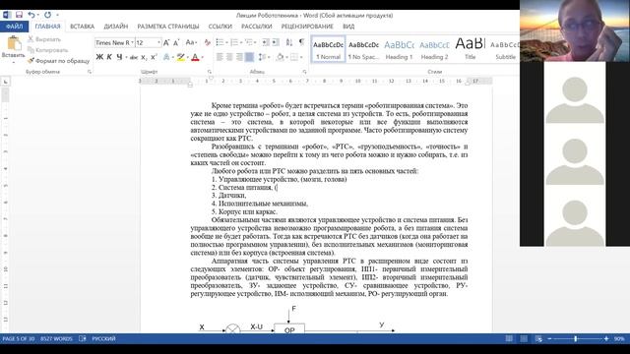
Task: Click the tab selector at ruler corner
Action: pos(5,82)
